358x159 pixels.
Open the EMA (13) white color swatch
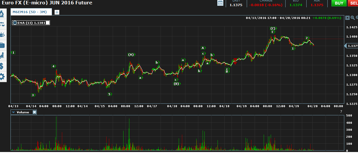click(x=48, y=23)
